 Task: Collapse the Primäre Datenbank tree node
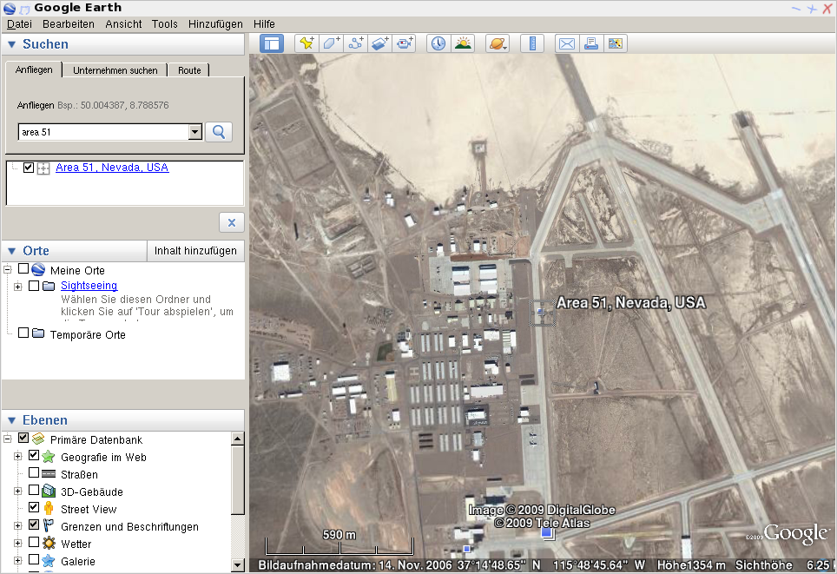8,439
